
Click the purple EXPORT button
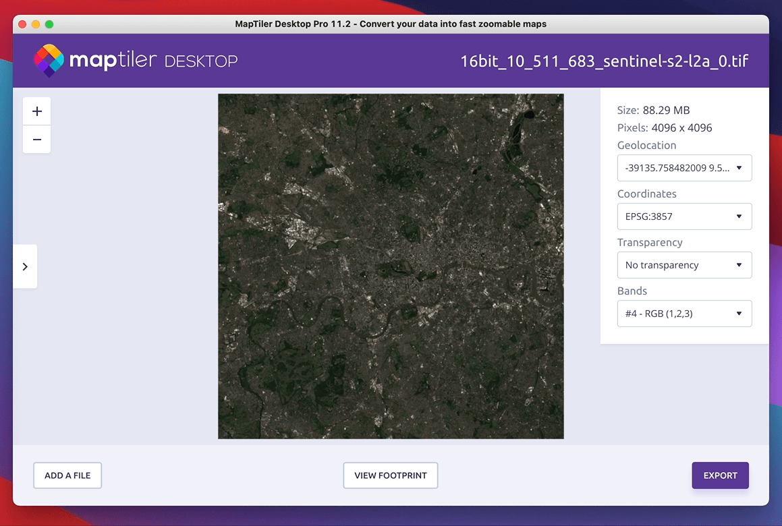click(720, 475)
